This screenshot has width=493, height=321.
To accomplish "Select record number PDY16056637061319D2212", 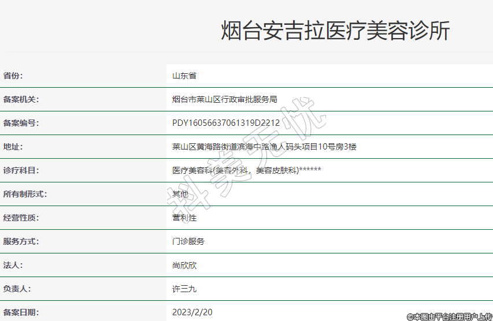I will (x=226, y=123).
